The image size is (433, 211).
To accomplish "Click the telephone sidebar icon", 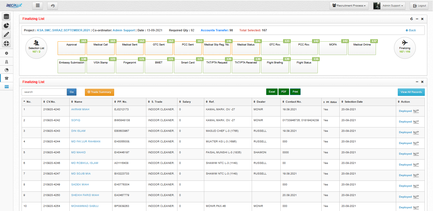I will click(x=7, y=78).
